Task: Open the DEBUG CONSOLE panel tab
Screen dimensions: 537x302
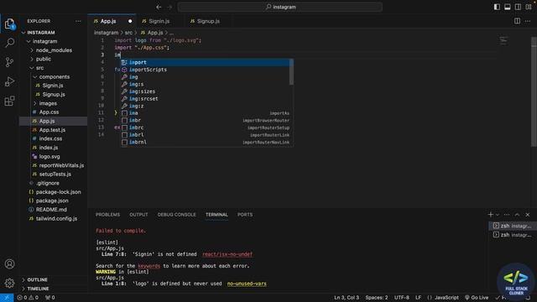Action: (x=177, y=215)
